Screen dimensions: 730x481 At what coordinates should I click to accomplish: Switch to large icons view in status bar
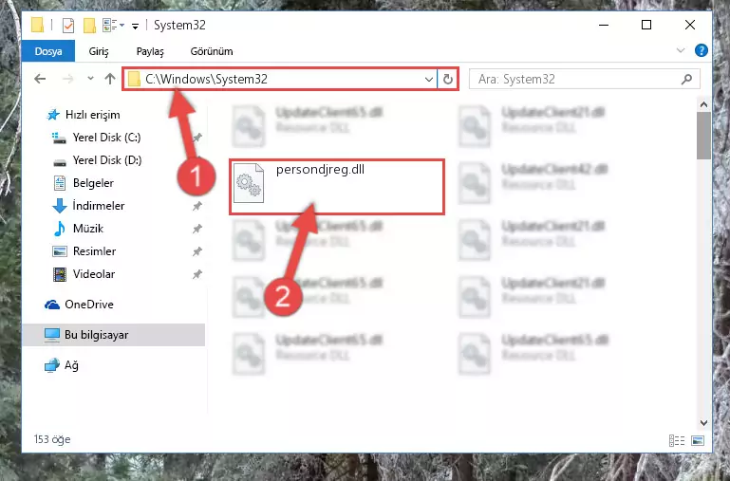(698, 440)
